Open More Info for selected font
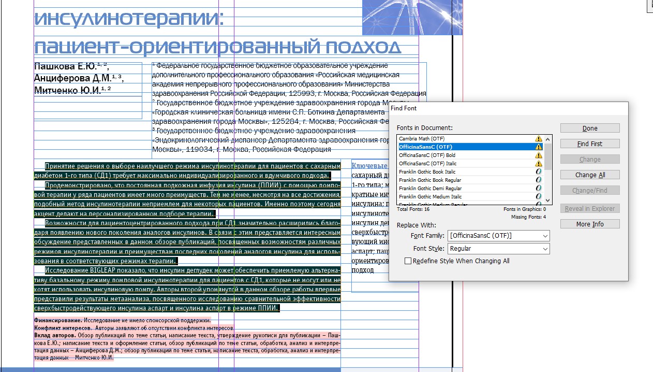 click(x=589, y=224)
